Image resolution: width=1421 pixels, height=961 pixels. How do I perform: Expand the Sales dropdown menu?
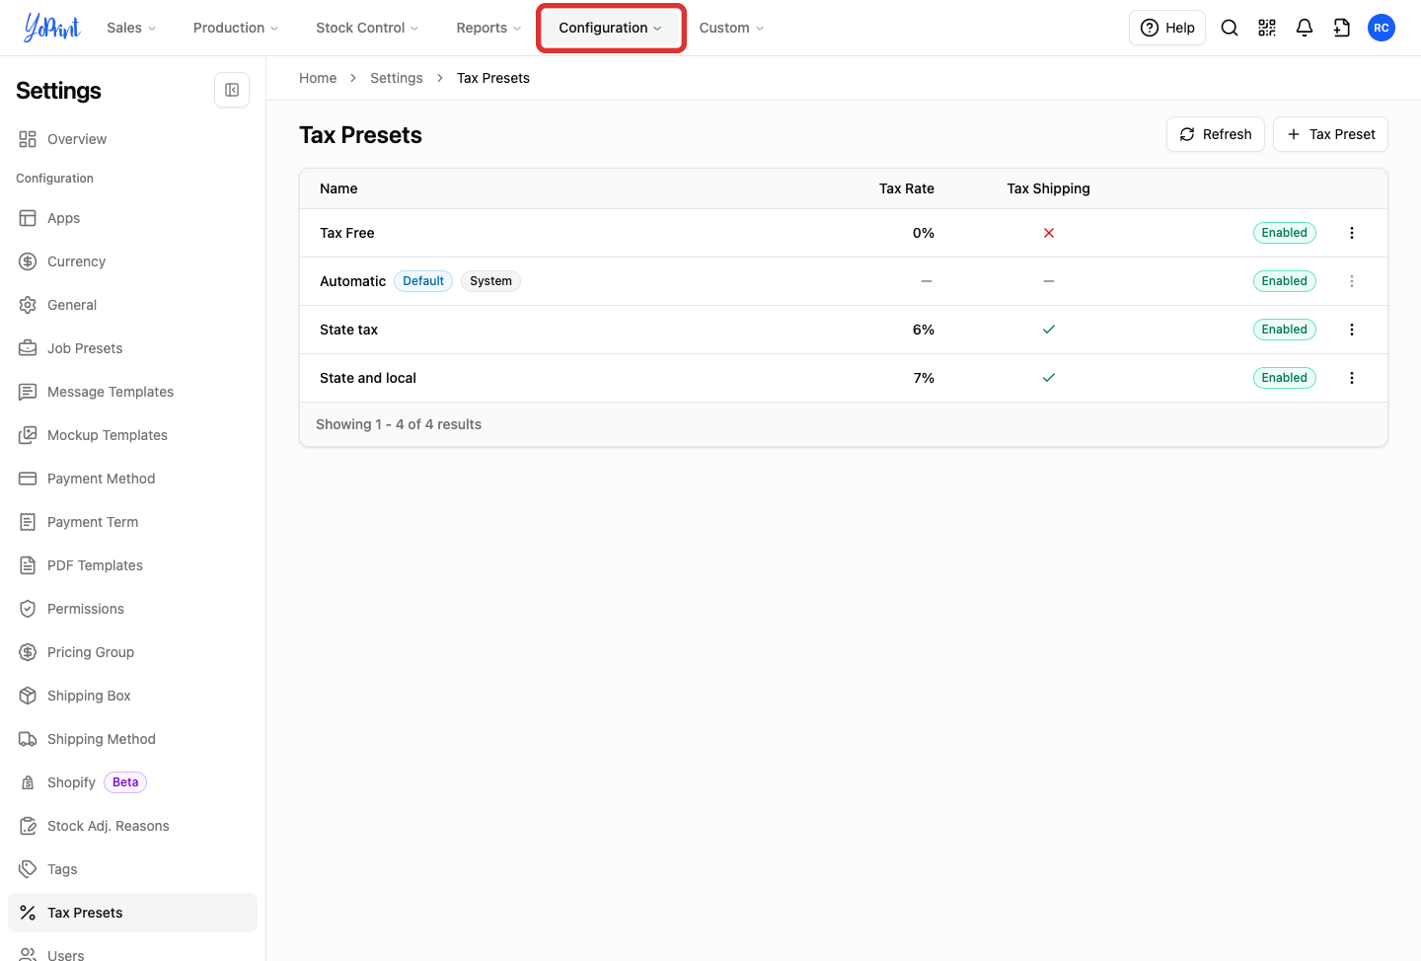pyautogui.click(x=131, y=28)
